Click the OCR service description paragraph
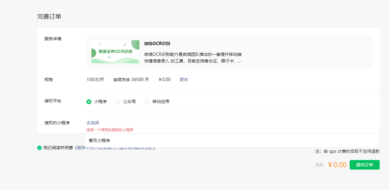The height and width of the screenshot is (190, 389). point(193,58)
